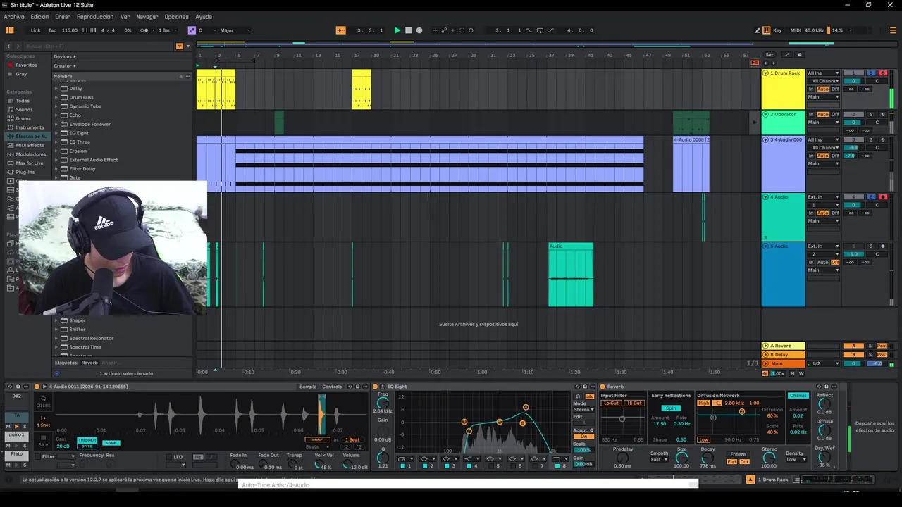
Task: Toggle the arrangement Loop switch
Action: 540,30
